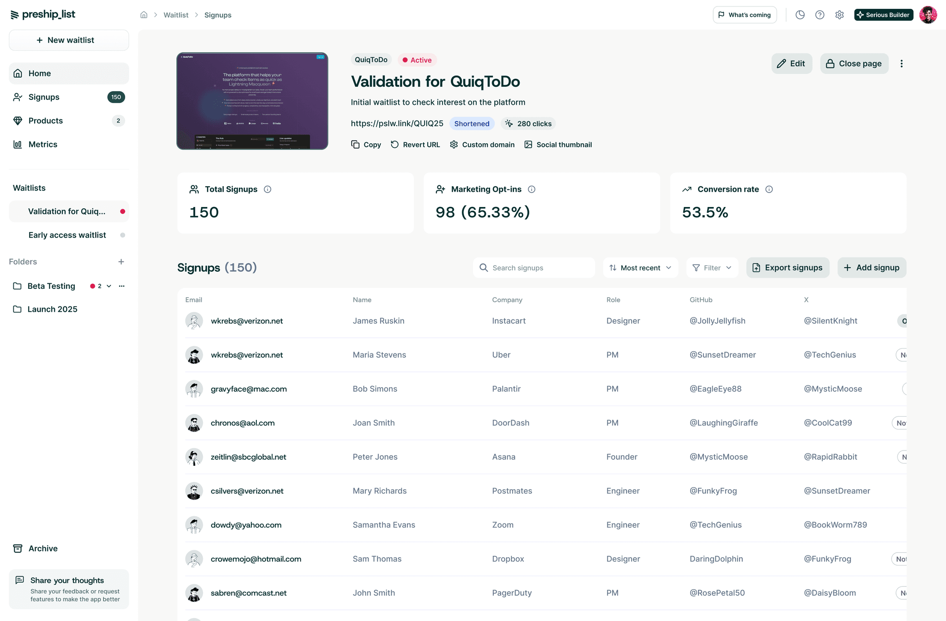Open Beta Testing folder ellipsis menu
The image size is (946, 621).
coord(121,286)
